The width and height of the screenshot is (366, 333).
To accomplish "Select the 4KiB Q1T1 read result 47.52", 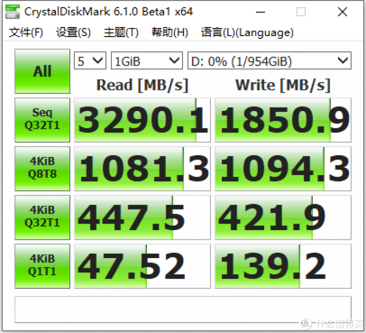I will pos(143,266).
